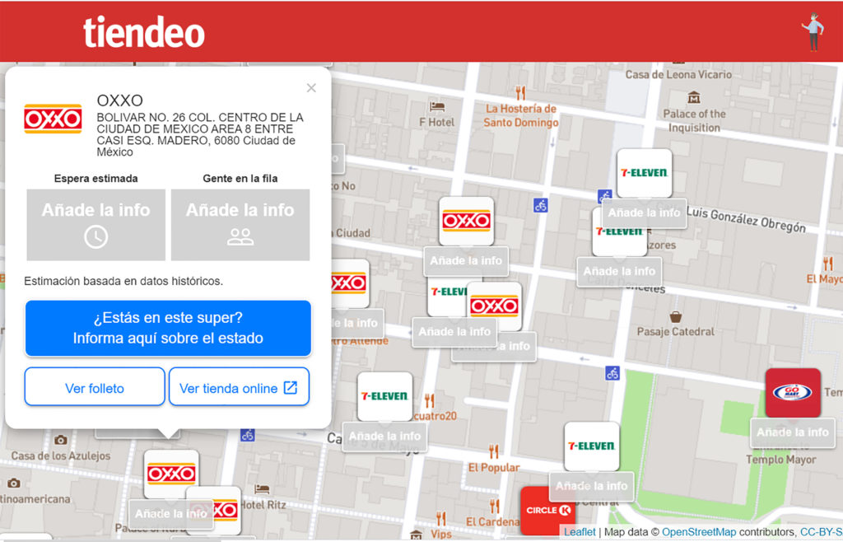Select the OXXO marker near Casa de los Azulejos
843x542 pixels.
[171, 474]
